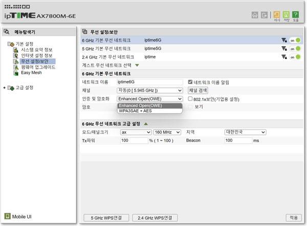The width and height of the screenshot is (307, 226).
Task: Open the 160 MHz channel width dropdown
Action: pos(168,132)
